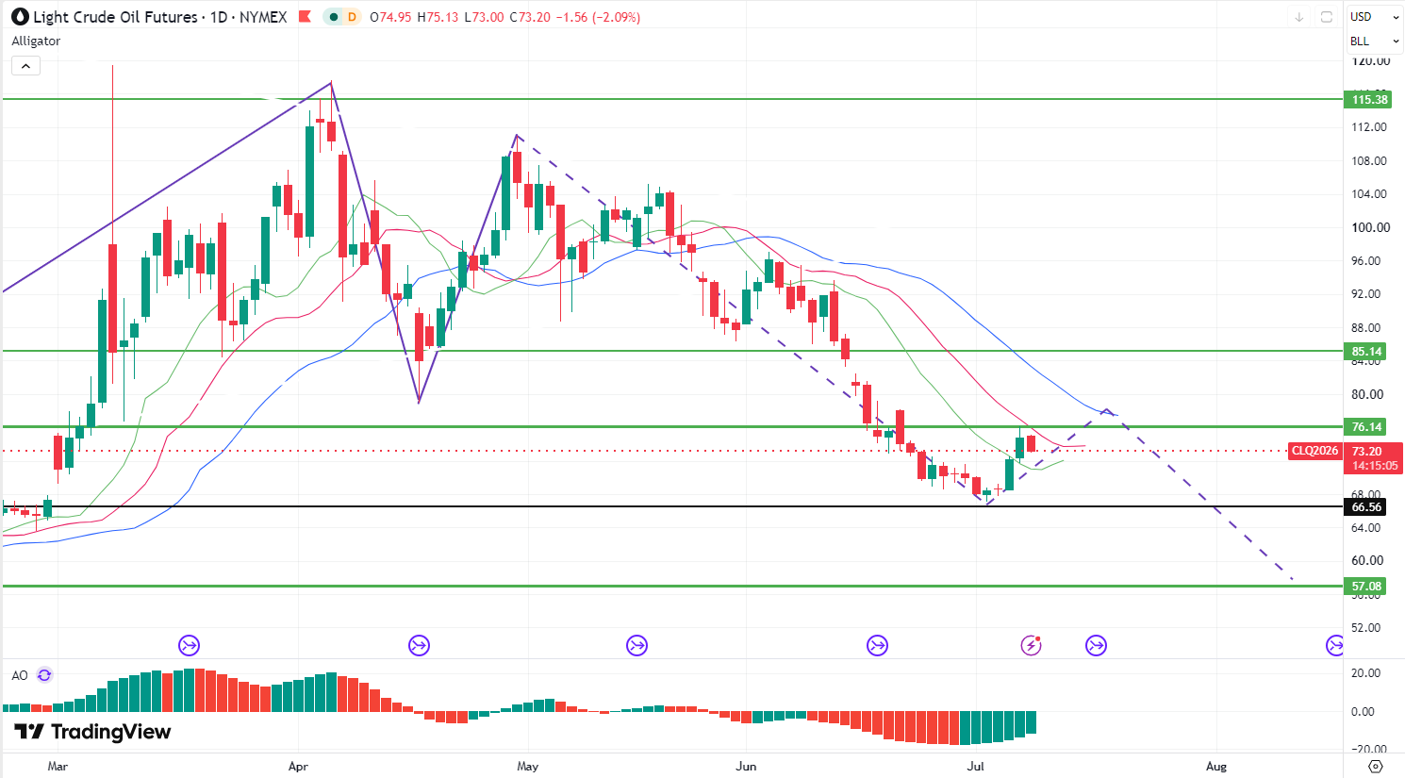The height and width of the screenshot is (778, 1405).
Task: Open the event marker below mid-May
Action: tap(636, 645)
